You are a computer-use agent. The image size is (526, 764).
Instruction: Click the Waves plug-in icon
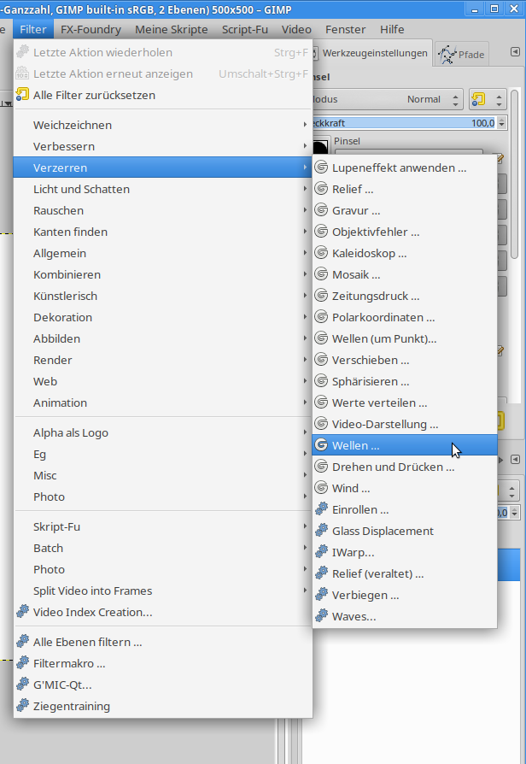pyautogui.click(x=321, y=616)
